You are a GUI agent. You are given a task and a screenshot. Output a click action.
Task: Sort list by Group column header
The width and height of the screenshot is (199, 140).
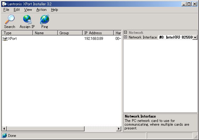[x=70, y=33]
